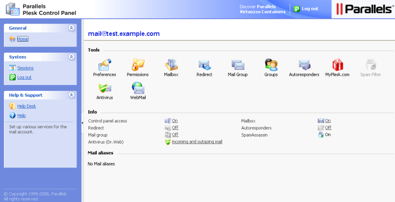Click the Autoresponders status icon in Info
Image resolution: width=395 pixels, height=202 pixels.
click(x=320, y=128)
